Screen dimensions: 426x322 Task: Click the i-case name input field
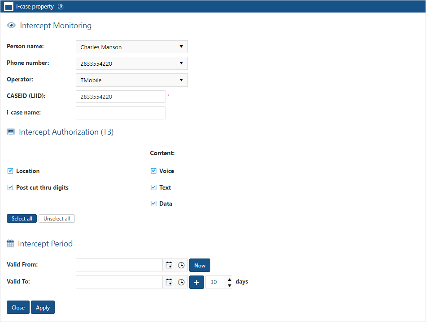click(x=121, y=113)
